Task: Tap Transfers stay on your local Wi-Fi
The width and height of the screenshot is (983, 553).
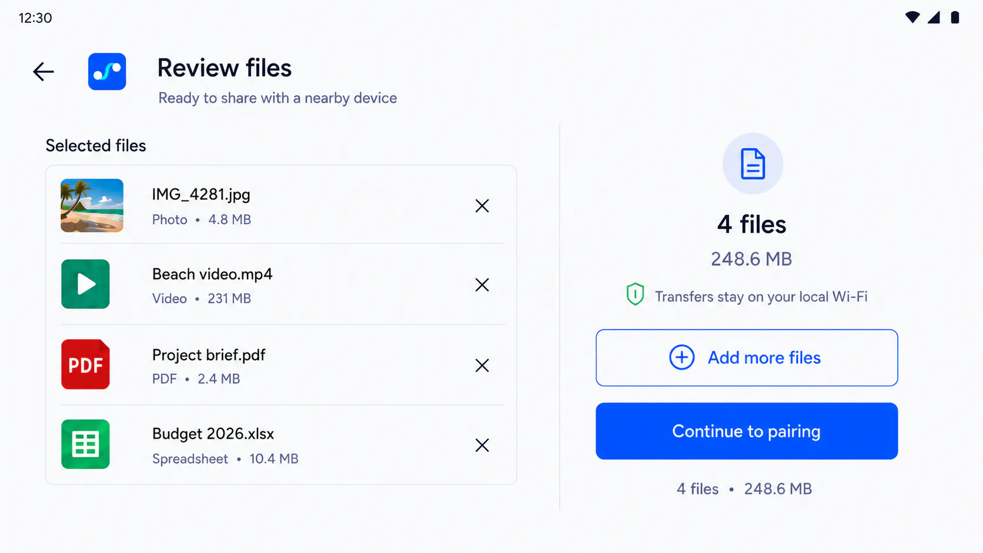Action: [x=761, y=297]
